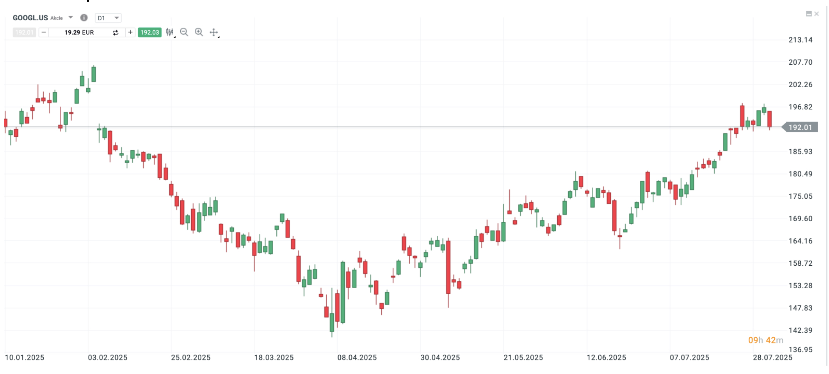Click the grey 192.01 sell button
The height and width of the screenshot is (374, 829).
(24, 32)
